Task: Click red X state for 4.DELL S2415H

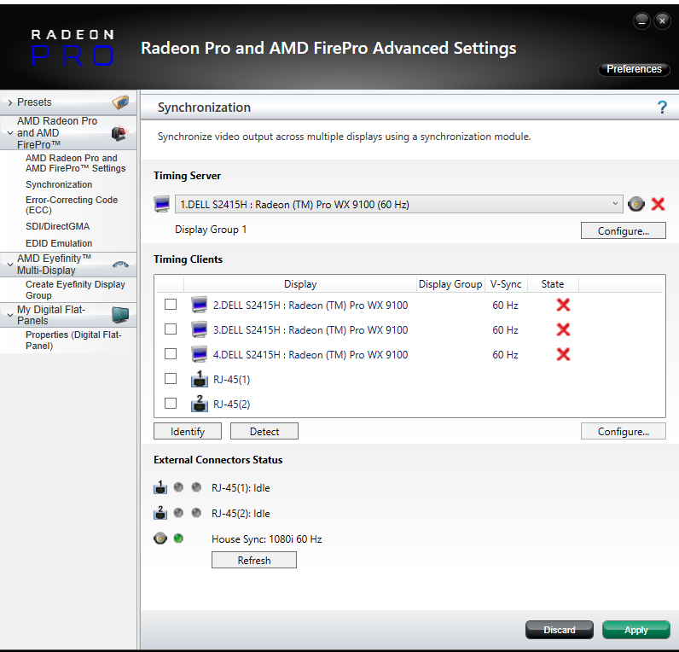Action: [563, 354]
